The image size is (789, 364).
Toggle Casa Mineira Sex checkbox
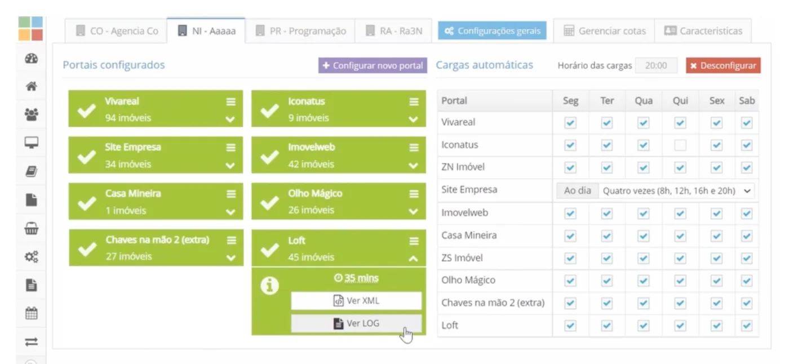coord(716,236)
